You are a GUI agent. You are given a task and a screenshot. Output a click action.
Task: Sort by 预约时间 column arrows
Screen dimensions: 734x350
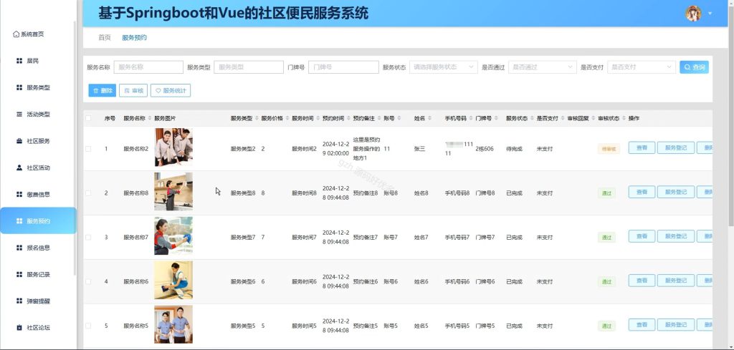(348, 118)
